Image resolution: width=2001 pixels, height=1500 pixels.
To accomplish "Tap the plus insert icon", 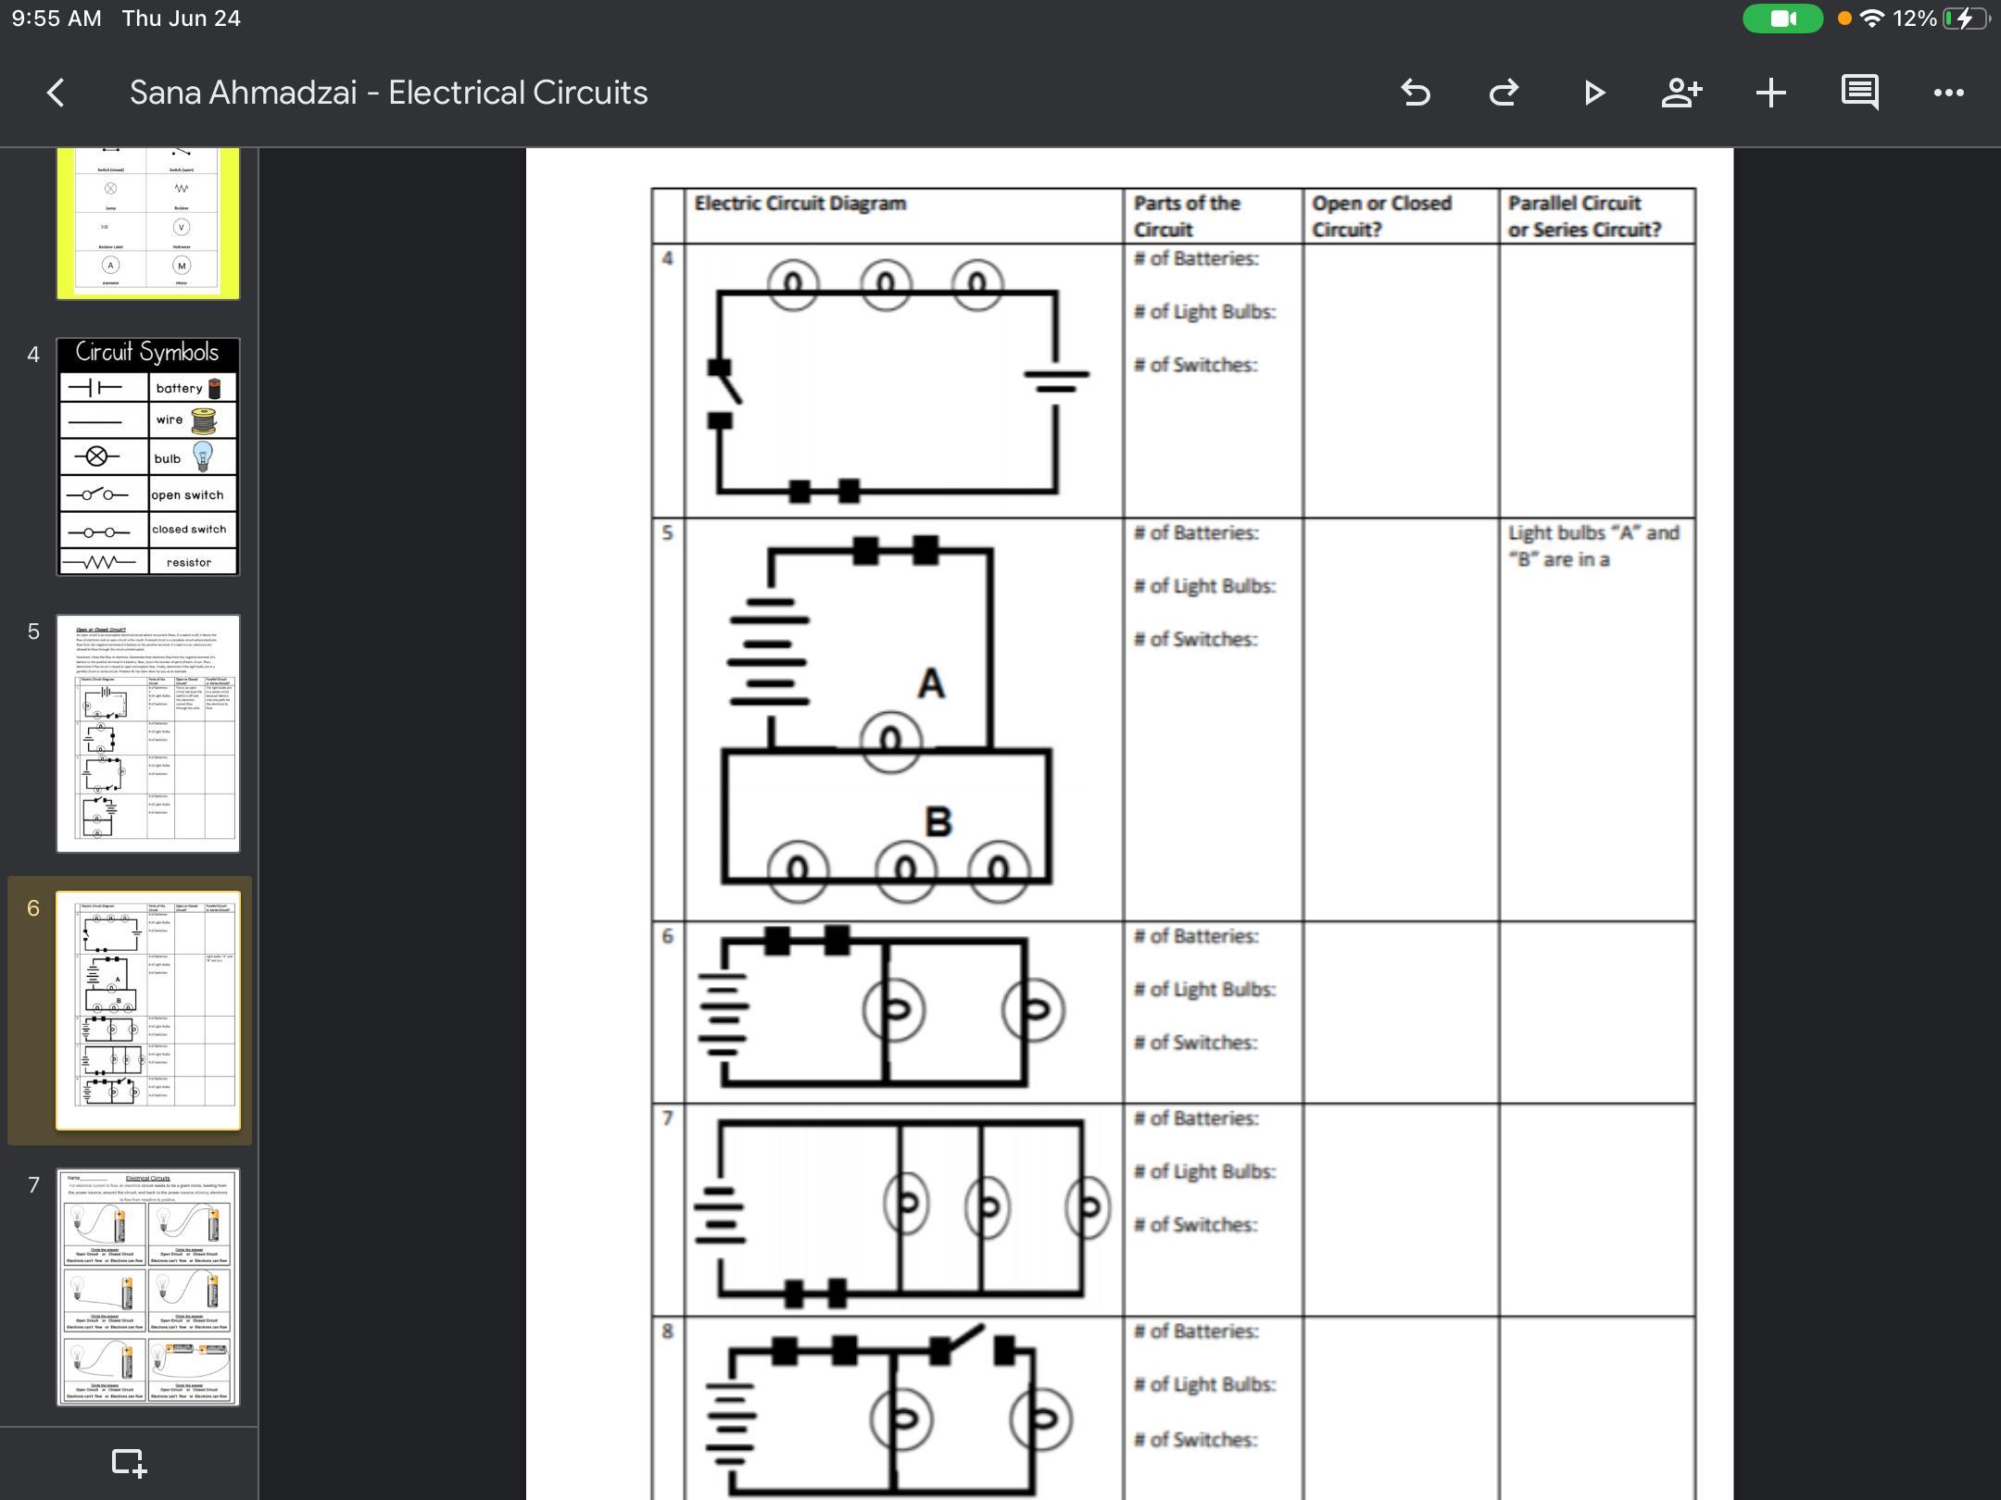I will [1770, 93].
